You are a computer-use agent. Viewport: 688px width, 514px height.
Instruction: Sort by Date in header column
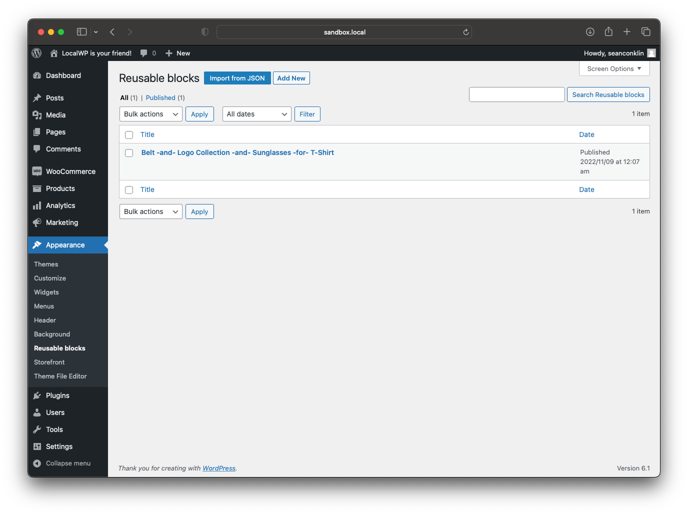point(587,134)
